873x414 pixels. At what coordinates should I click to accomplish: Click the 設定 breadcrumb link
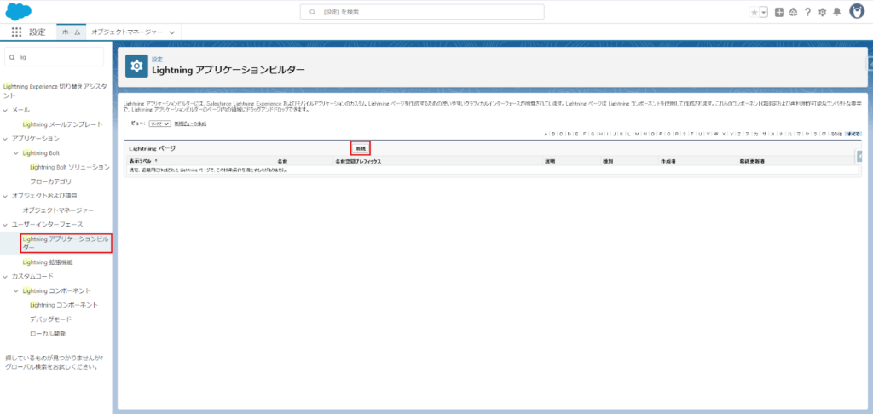[157, 59]
